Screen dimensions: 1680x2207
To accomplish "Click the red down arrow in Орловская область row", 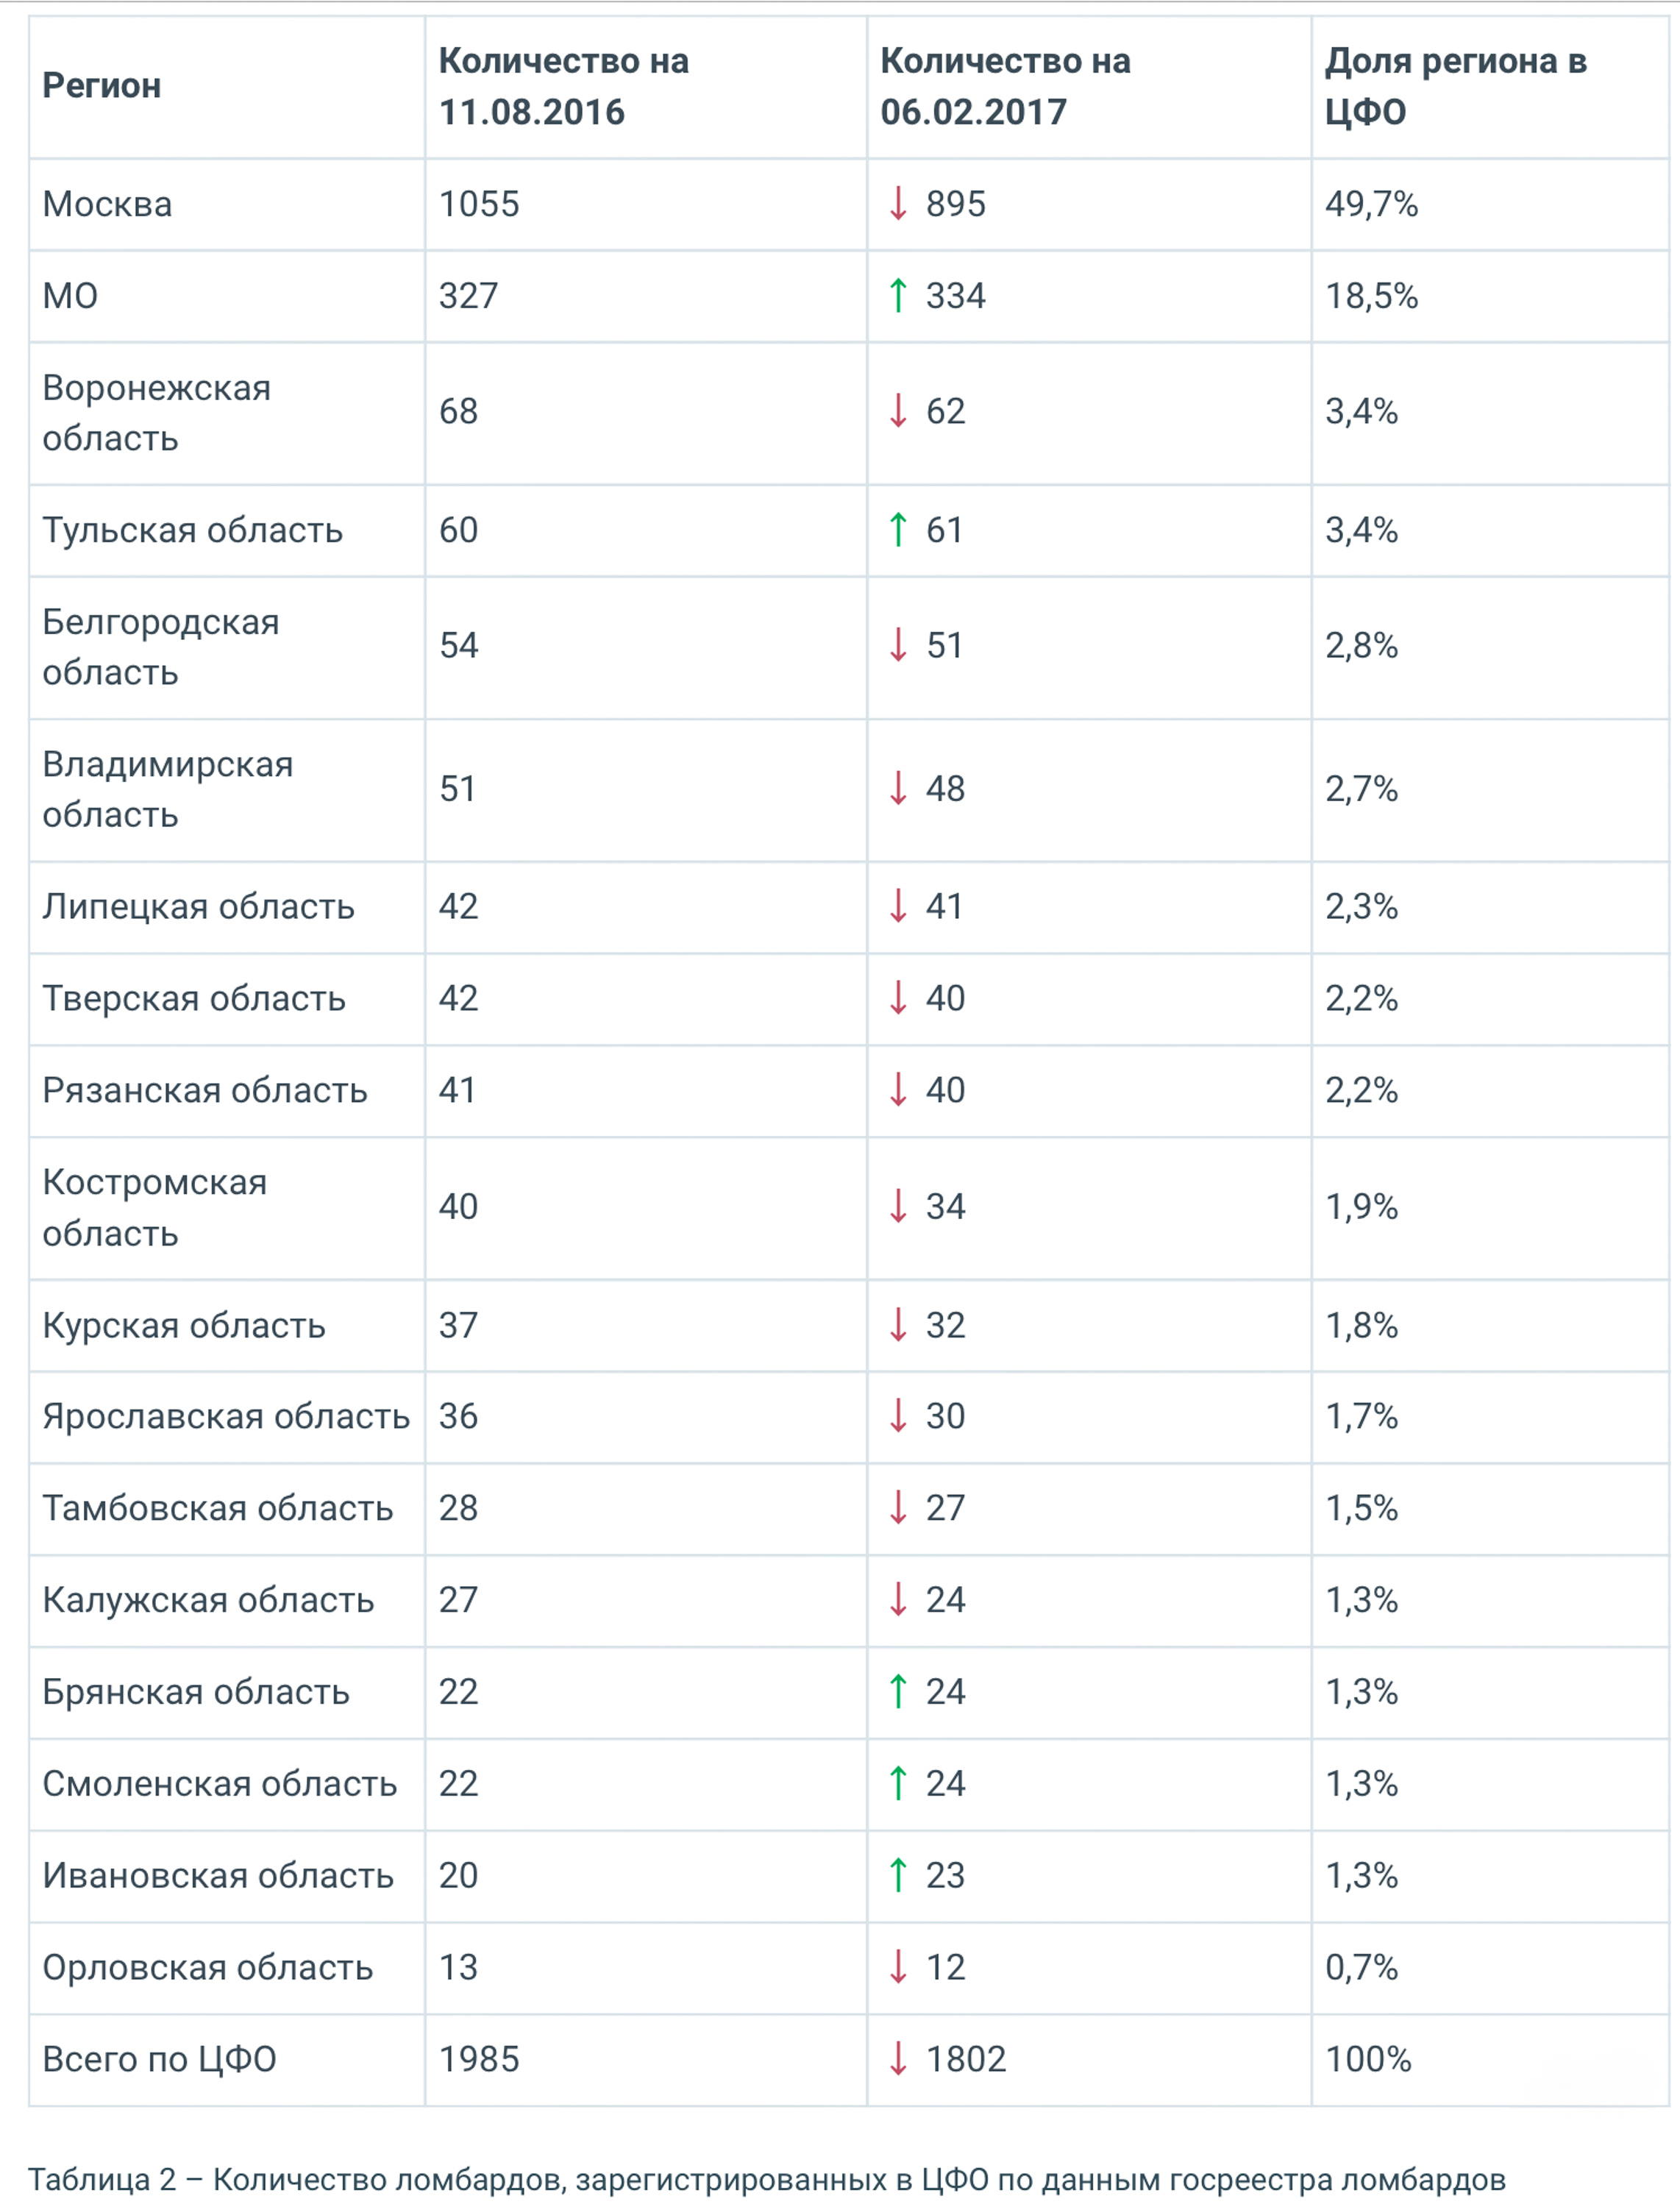I will [x=898, y=1967].
